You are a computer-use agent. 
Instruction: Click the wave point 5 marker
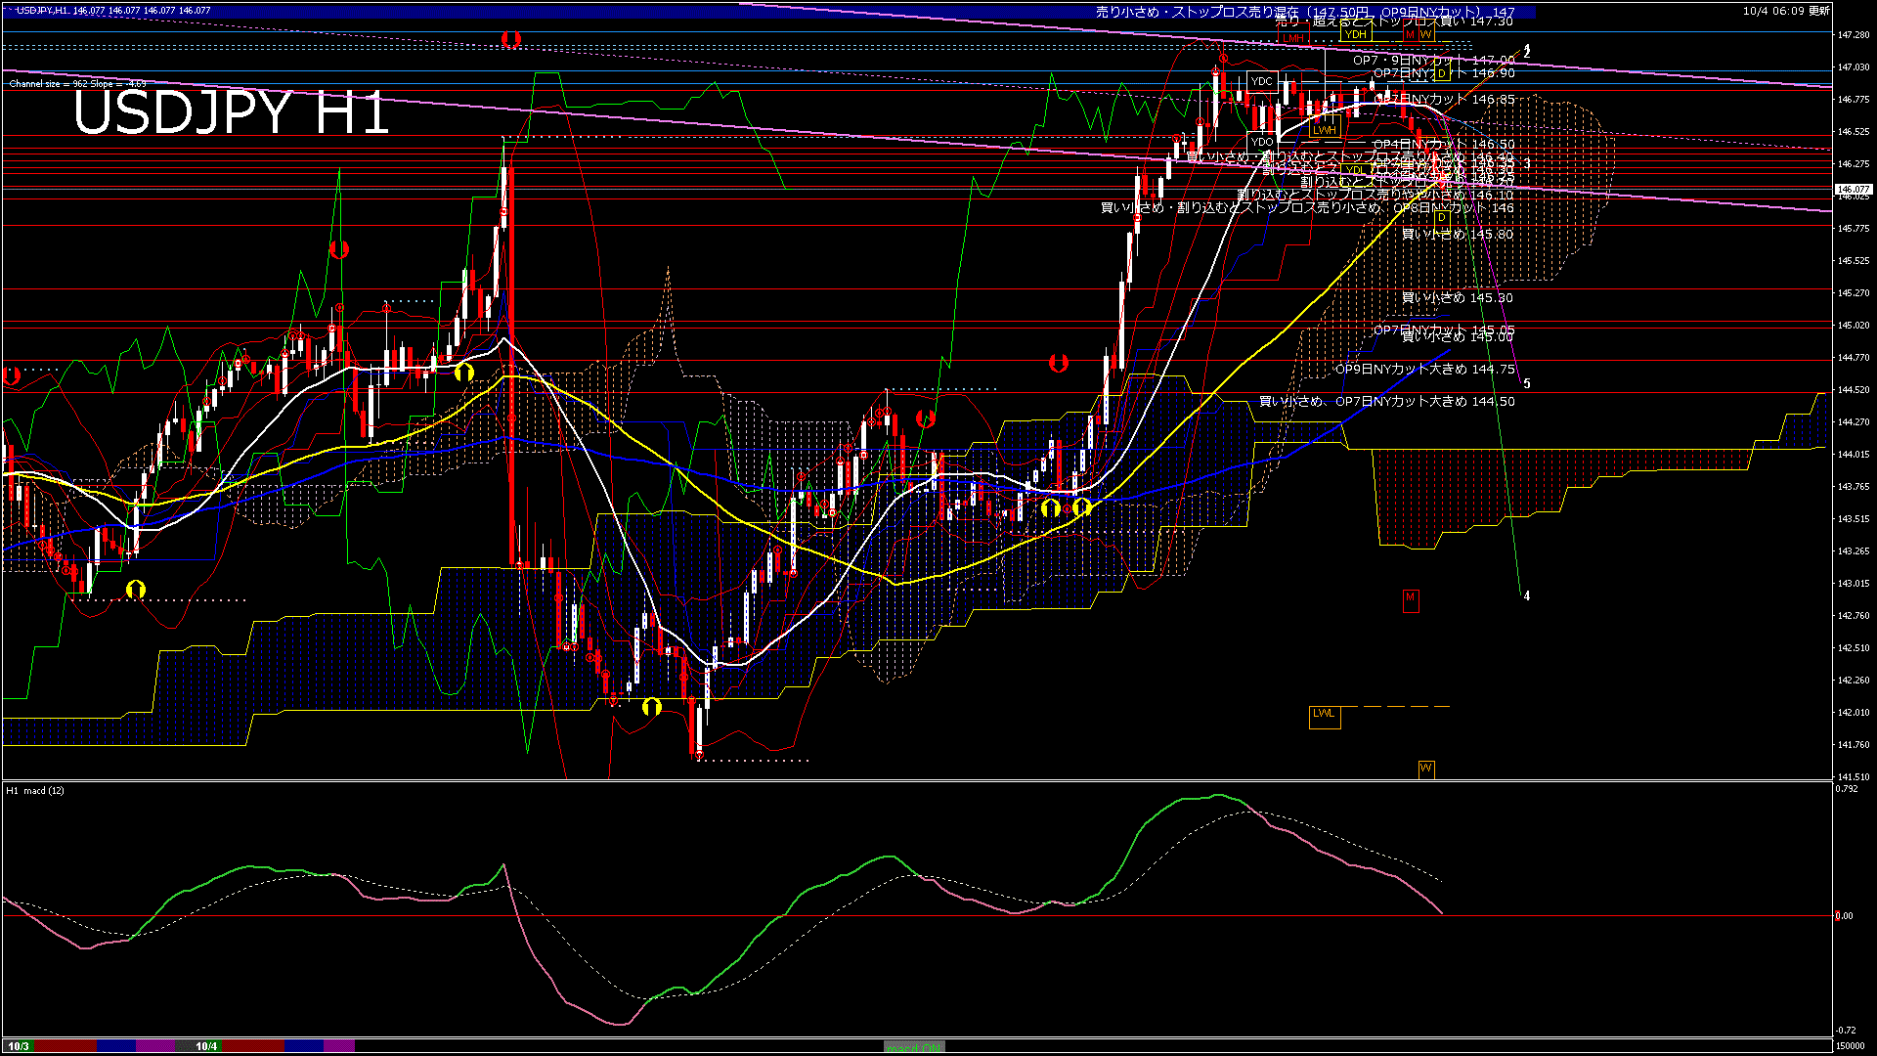[x=1527, y=384]
